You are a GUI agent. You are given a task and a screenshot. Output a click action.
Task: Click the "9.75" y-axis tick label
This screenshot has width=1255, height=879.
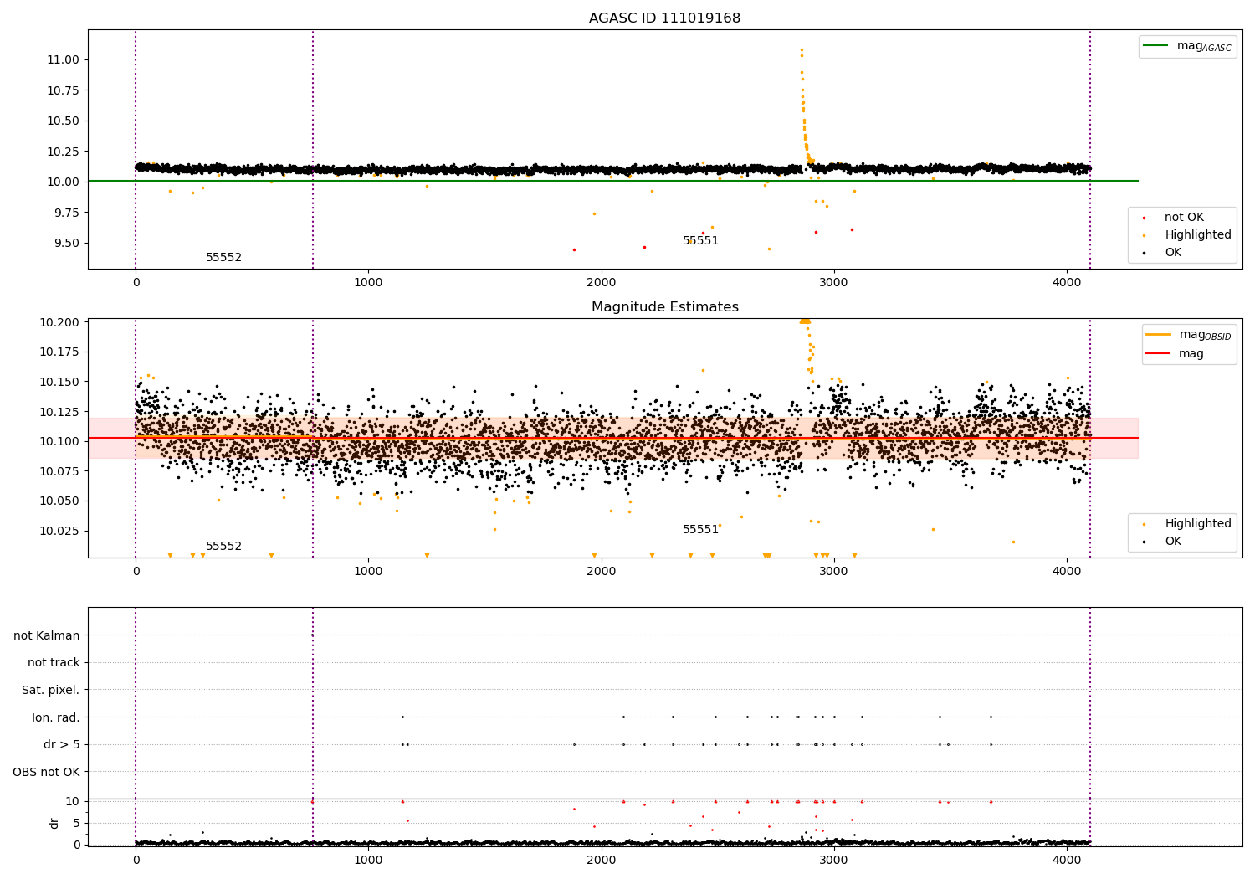pyautogui.click(x=68, y=213)
